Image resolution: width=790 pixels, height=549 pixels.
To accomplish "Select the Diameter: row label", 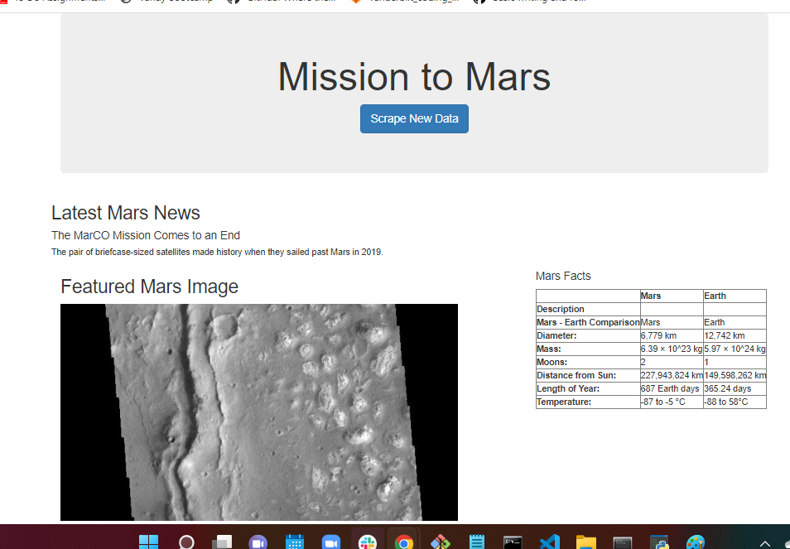I will pyautogui.click(x=588, y=335).
